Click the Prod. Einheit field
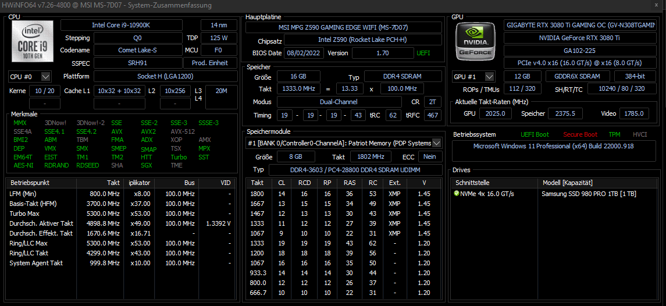Viewport: 666px width, 306px height. click(210, 63)
